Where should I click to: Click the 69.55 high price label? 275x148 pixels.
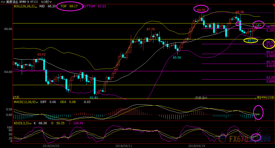[201, 10]
